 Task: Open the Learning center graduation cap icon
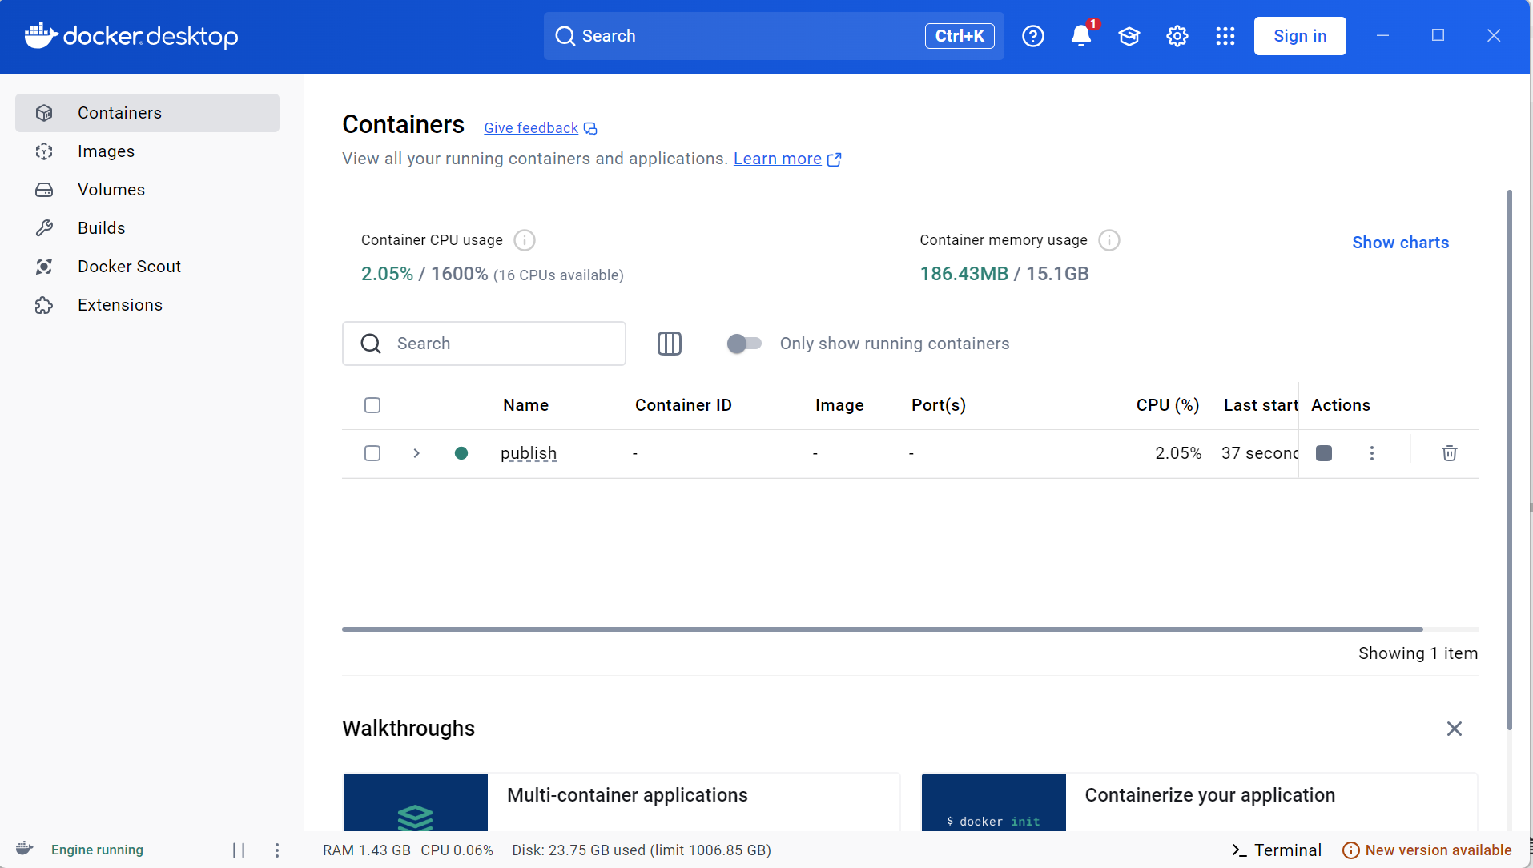[1129, 36]
